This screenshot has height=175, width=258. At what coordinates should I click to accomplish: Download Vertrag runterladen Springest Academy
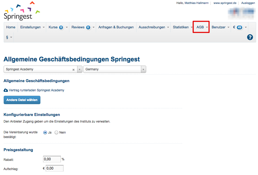point(36,90)
